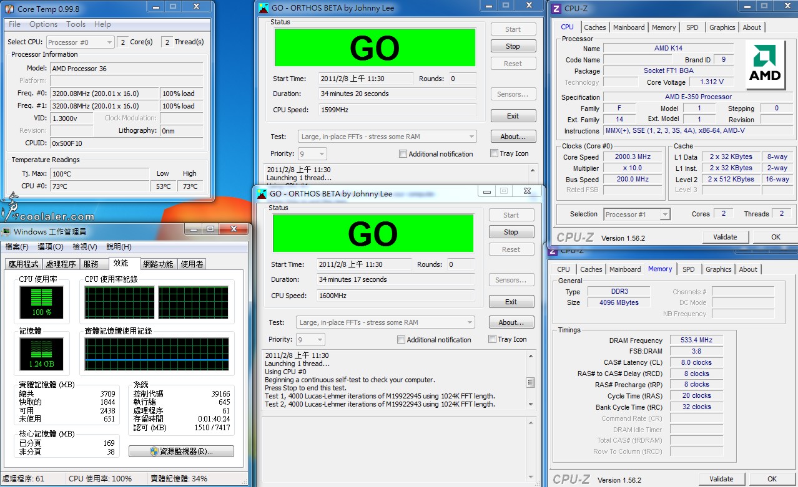The height and width of the screenshot is (487, 798).
Task: Select the 使用者 tab in Task Manager
Action: pyautogui.click(x=192, y=264)
